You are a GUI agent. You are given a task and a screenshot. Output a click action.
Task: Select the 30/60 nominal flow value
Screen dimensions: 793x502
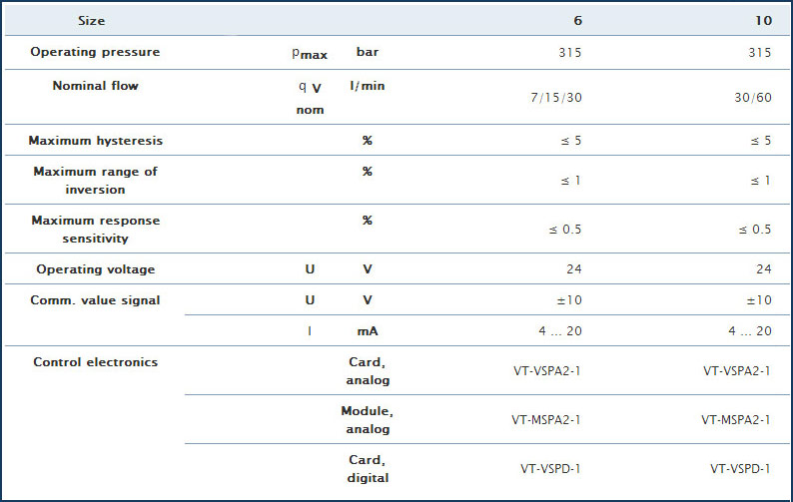(750, 97)
